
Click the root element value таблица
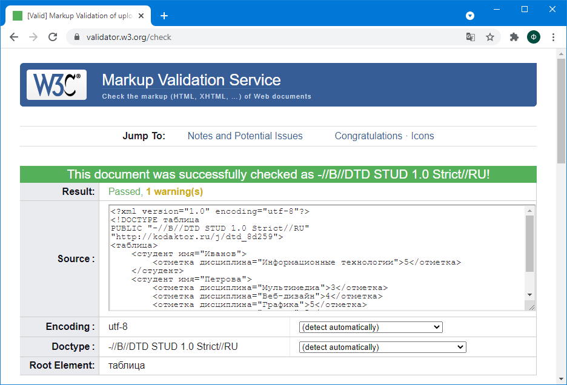(x=127, y=366)
